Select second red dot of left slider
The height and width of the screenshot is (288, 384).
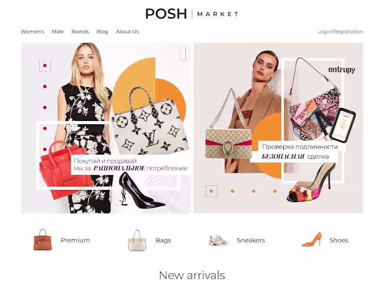point(45,86)
